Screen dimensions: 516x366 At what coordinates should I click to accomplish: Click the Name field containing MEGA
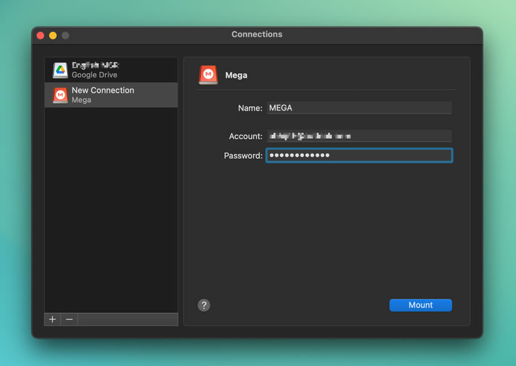[x=359, y=108]
